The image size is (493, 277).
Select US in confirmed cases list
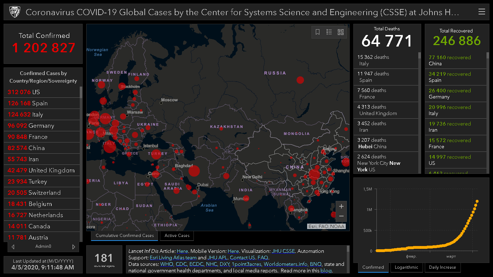pos(36,92)
